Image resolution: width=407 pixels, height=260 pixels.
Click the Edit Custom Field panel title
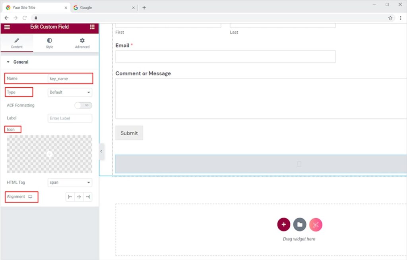click(x=49, y=27)
